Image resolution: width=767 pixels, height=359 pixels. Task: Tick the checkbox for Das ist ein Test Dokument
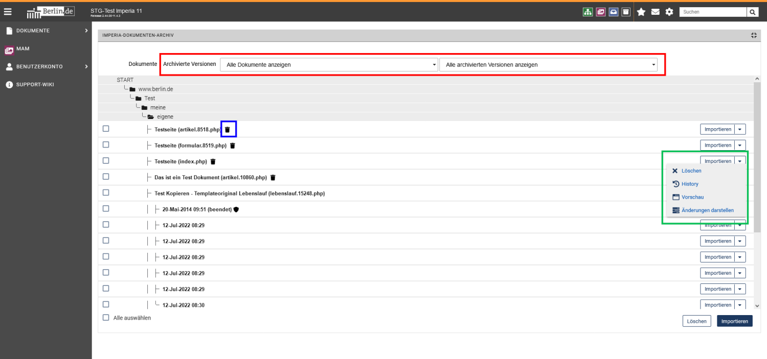point(106,177)
